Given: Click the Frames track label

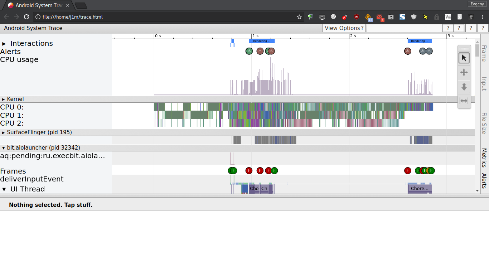Looking at the screenshot, I should click(13, 171).
